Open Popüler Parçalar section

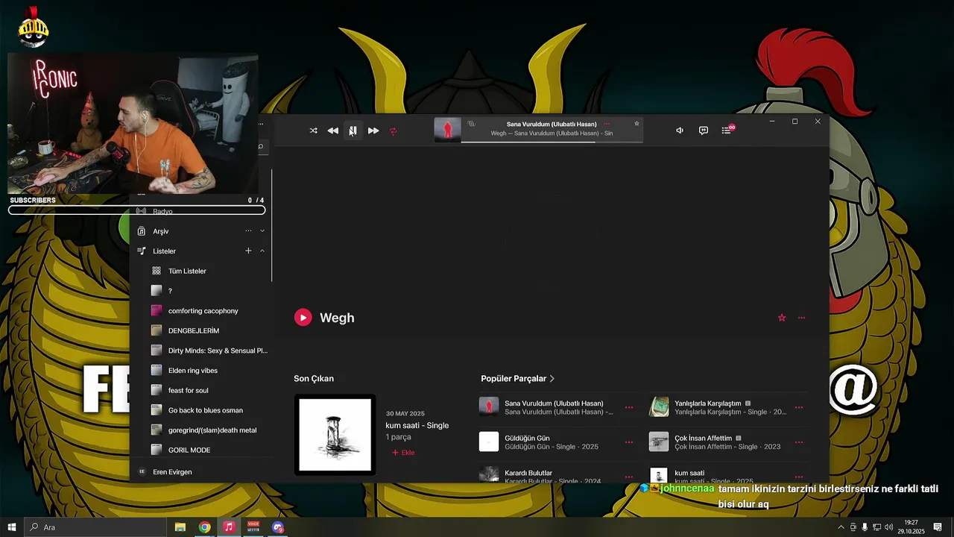518,379
